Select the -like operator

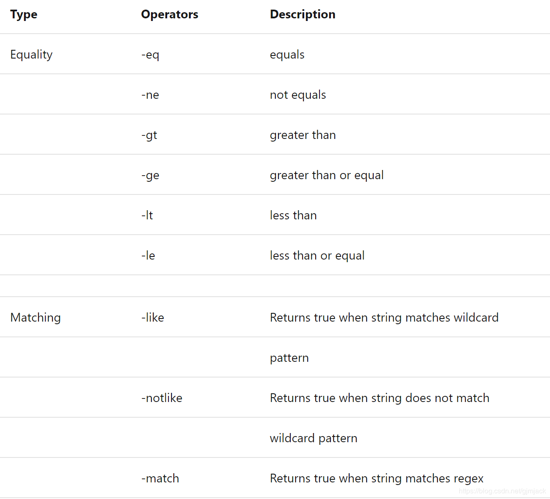(153, 318)
